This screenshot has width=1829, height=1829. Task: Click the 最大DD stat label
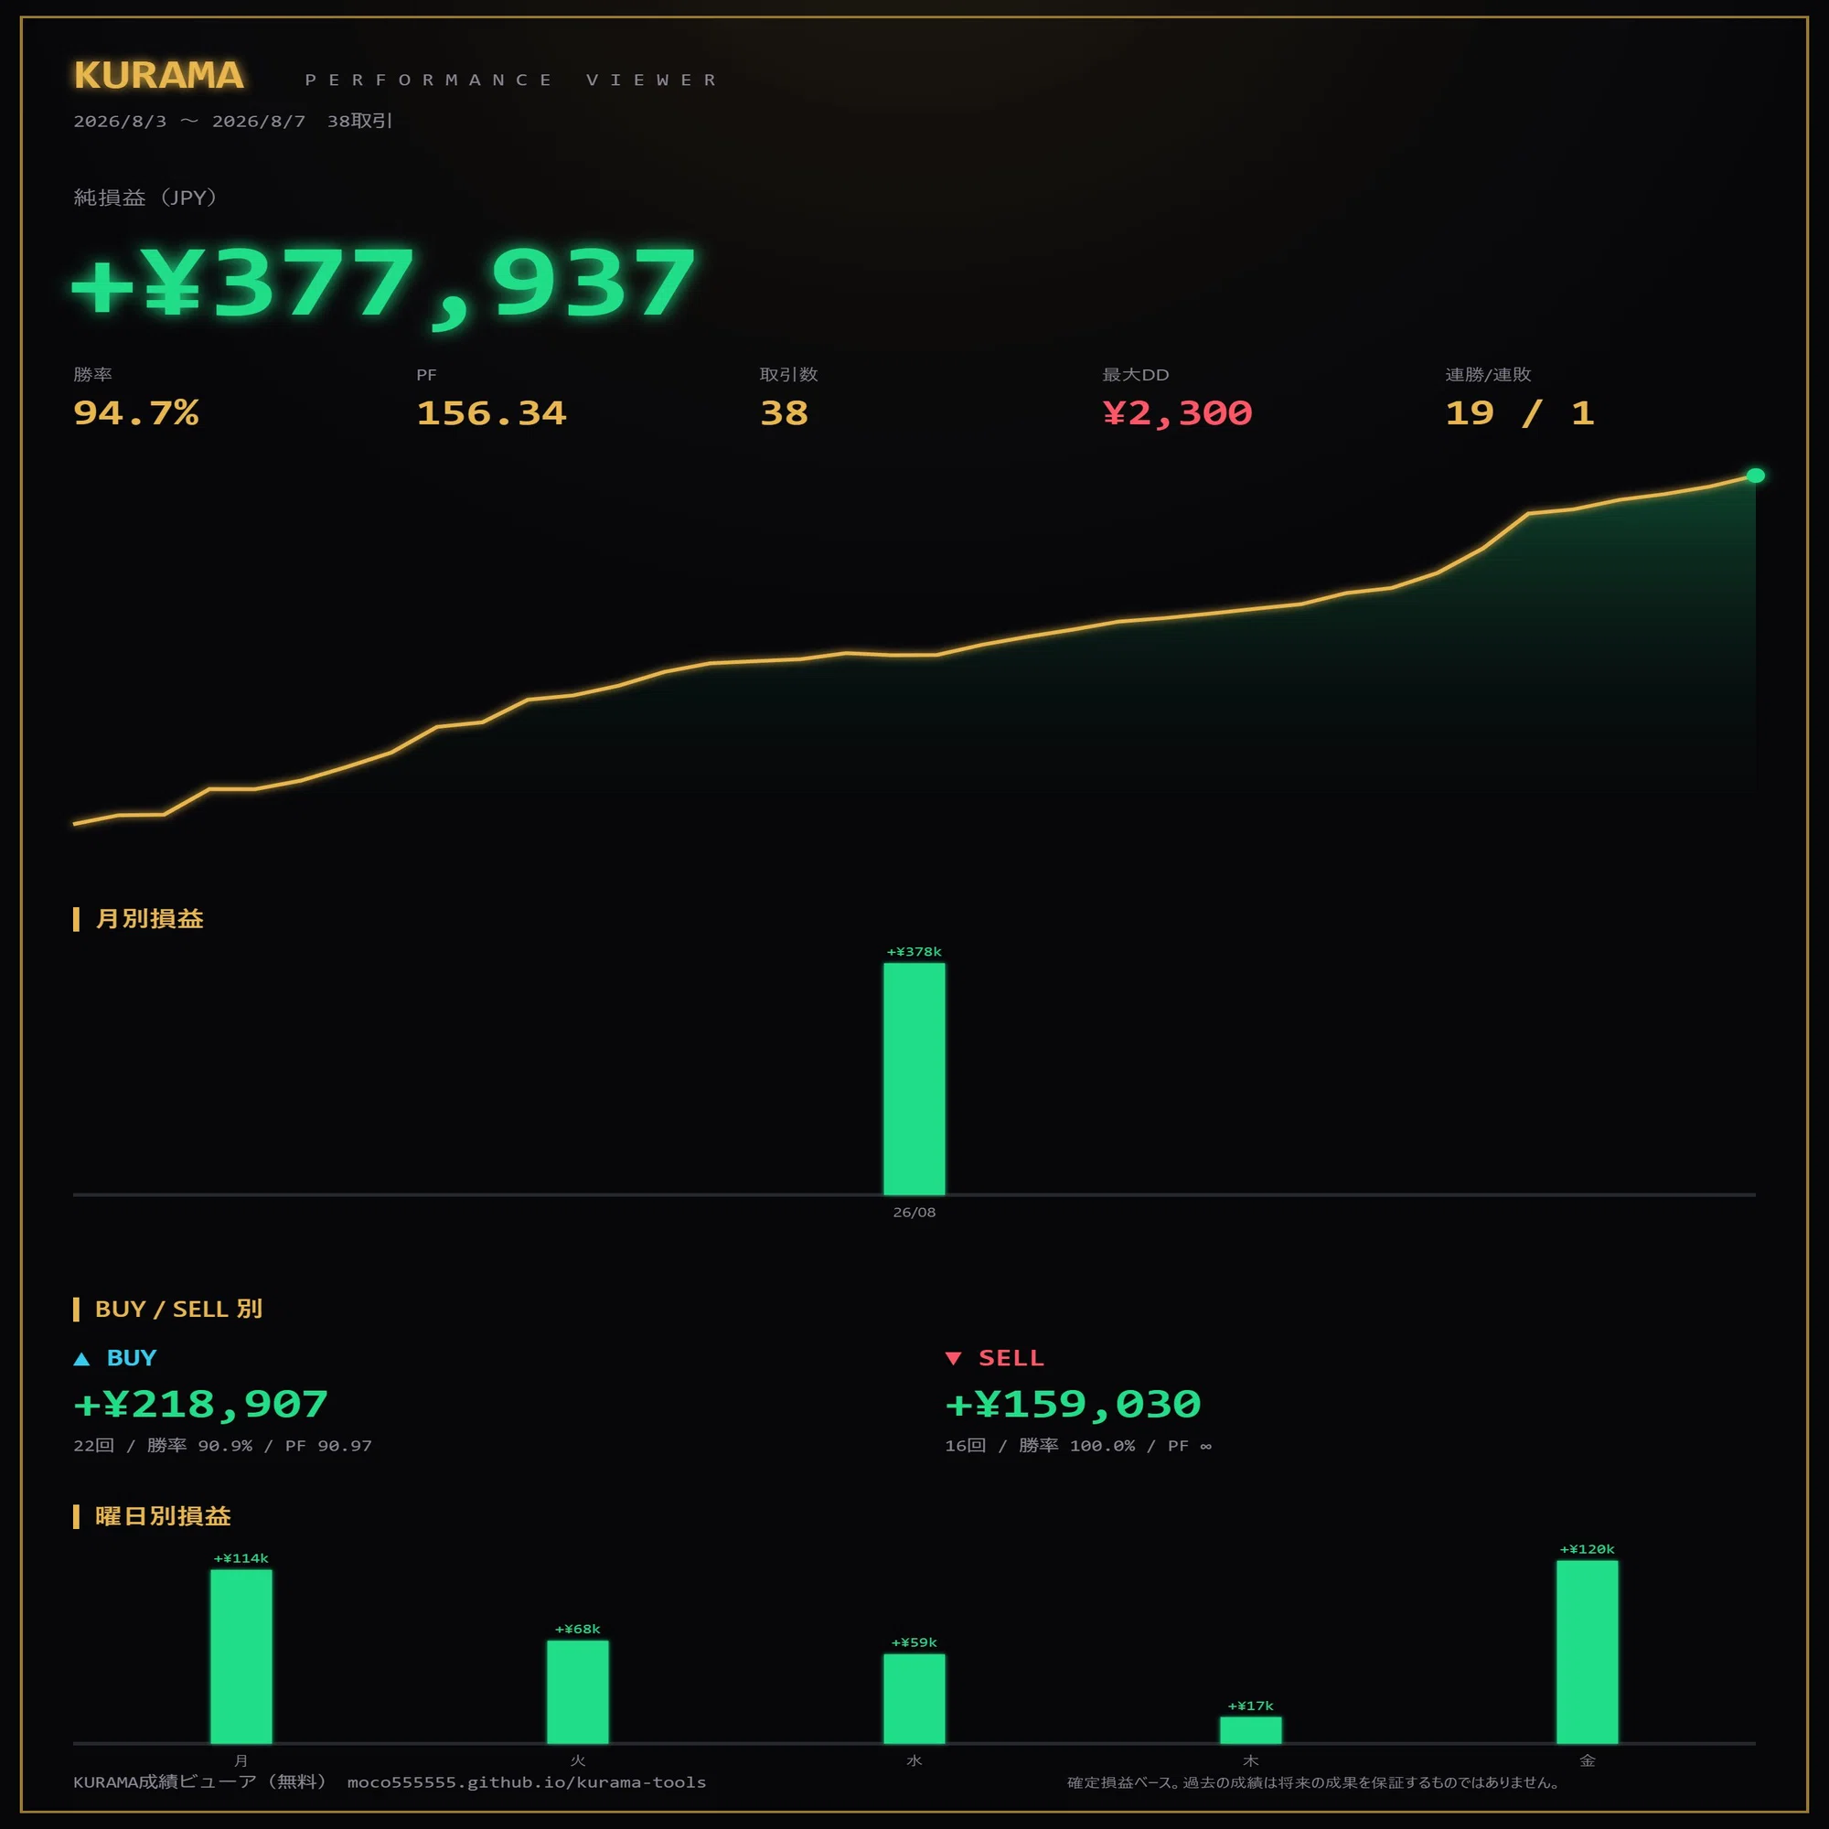1135,374
